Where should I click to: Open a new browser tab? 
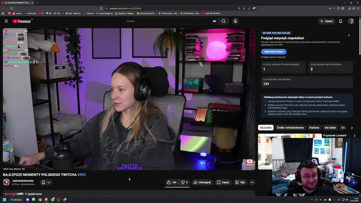pos(37,3)
